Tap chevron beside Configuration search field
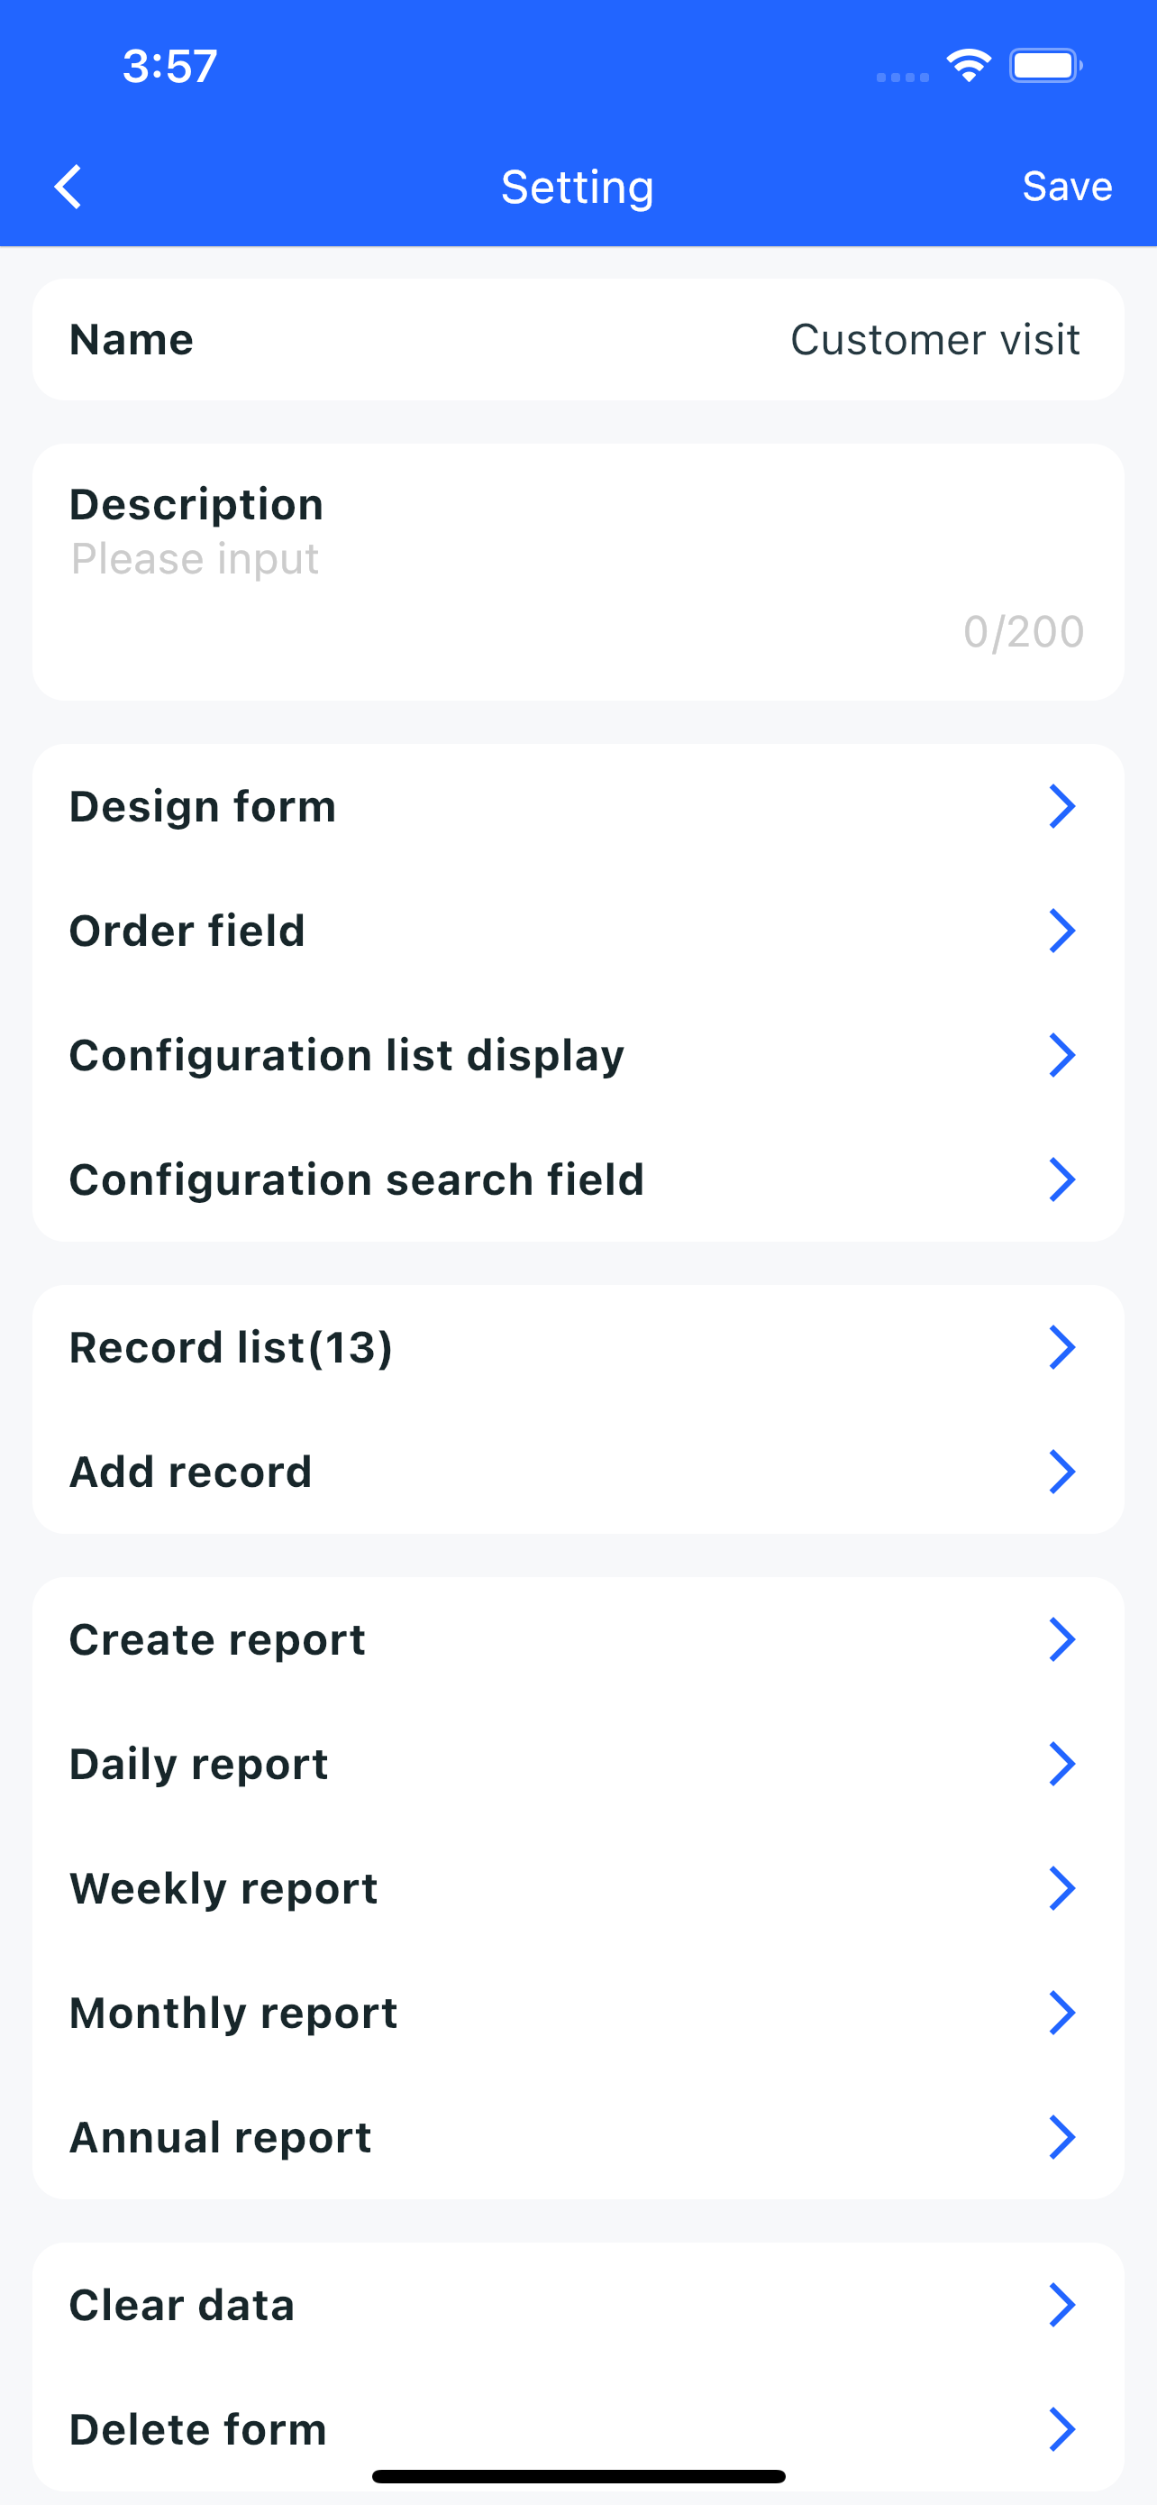This screenshot has width=1157, height=2505. [x=1061, y=1179]
